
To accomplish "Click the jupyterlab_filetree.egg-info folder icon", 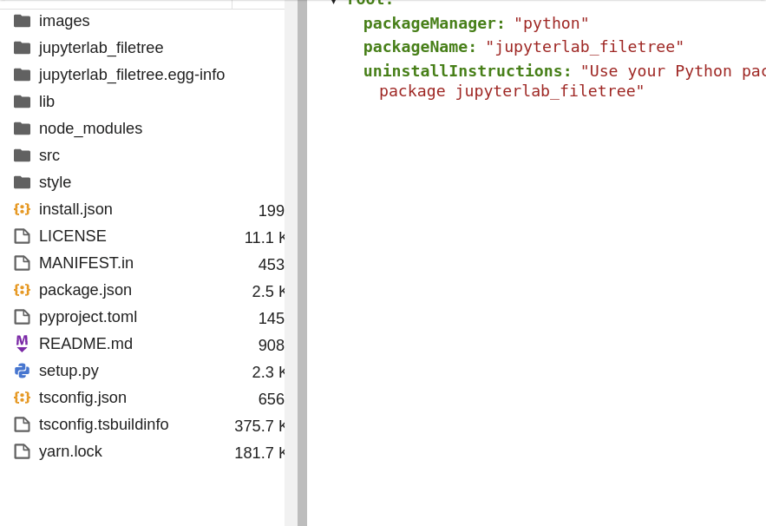I will coord(22,75).
